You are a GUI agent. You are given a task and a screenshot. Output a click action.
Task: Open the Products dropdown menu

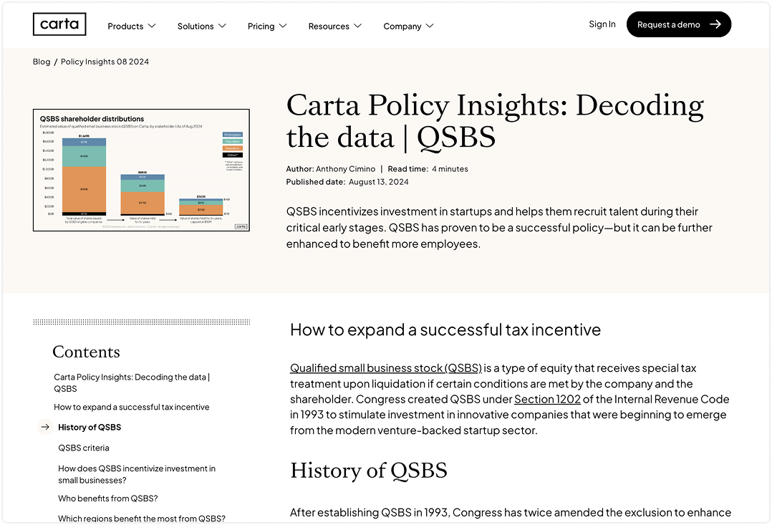131,26
